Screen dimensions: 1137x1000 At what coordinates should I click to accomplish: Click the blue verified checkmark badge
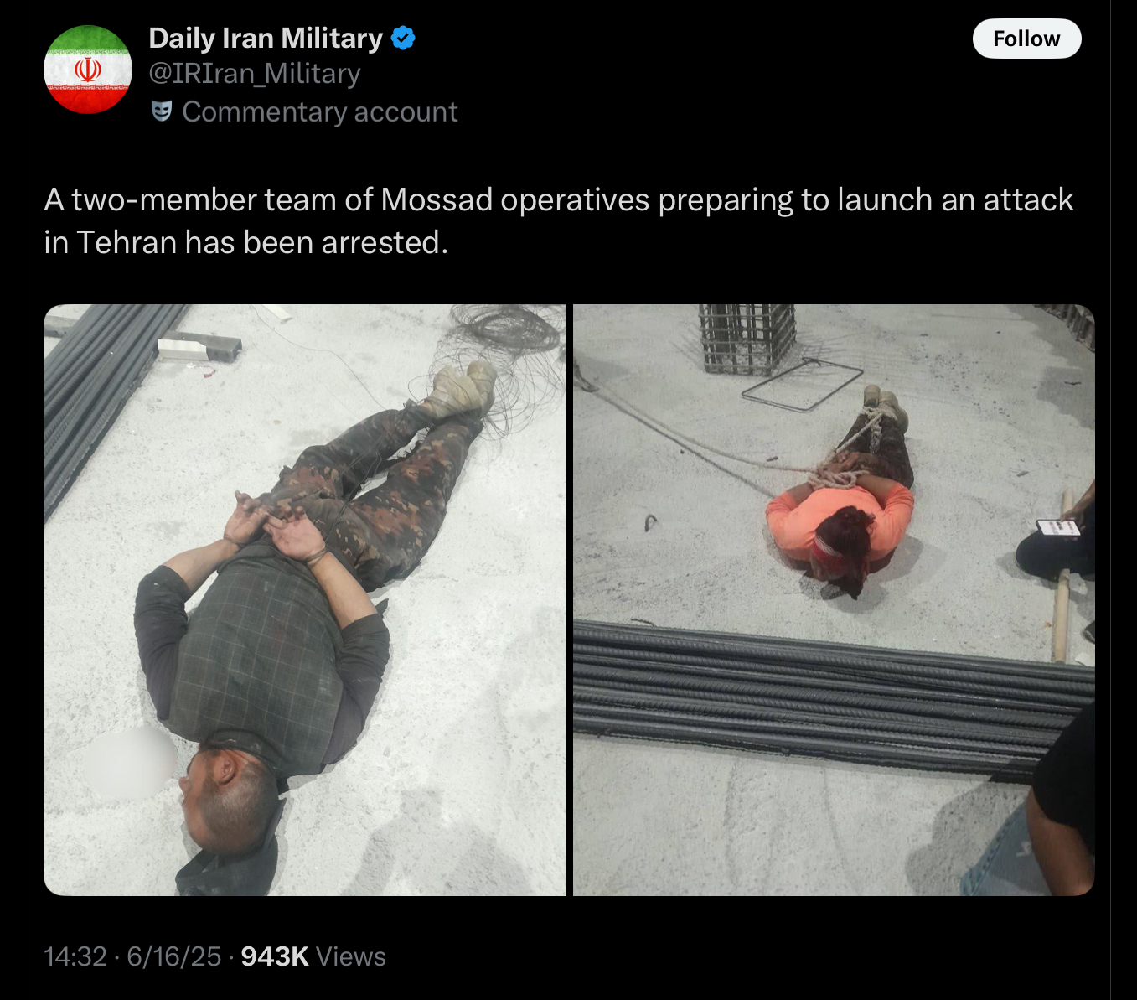tap(403, 39)
